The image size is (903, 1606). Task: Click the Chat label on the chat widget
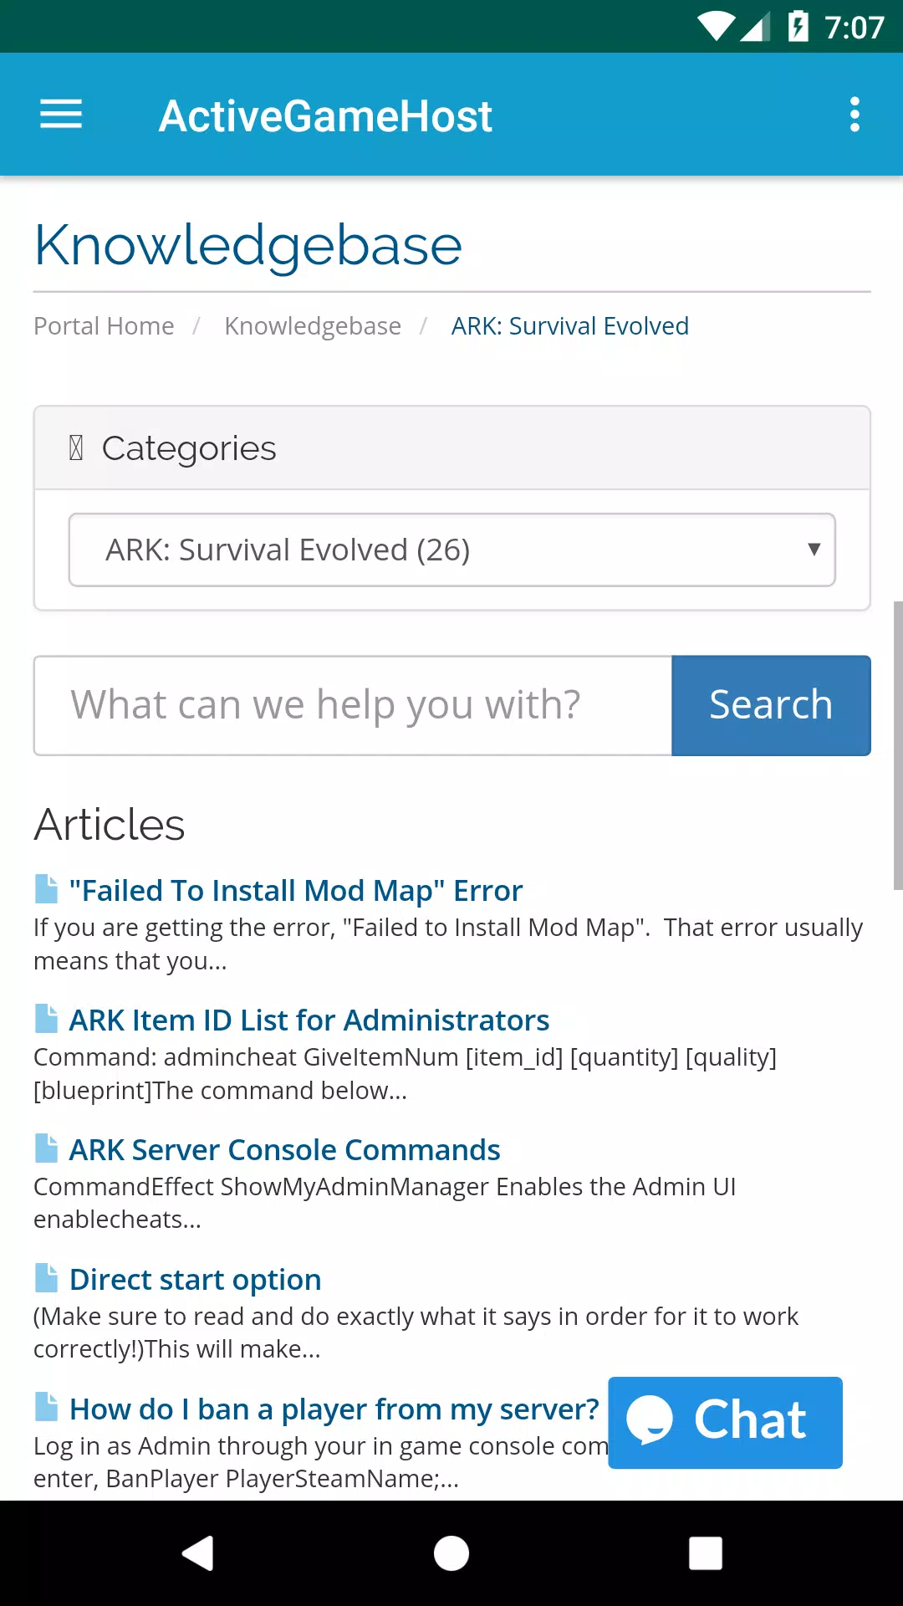750,1419
